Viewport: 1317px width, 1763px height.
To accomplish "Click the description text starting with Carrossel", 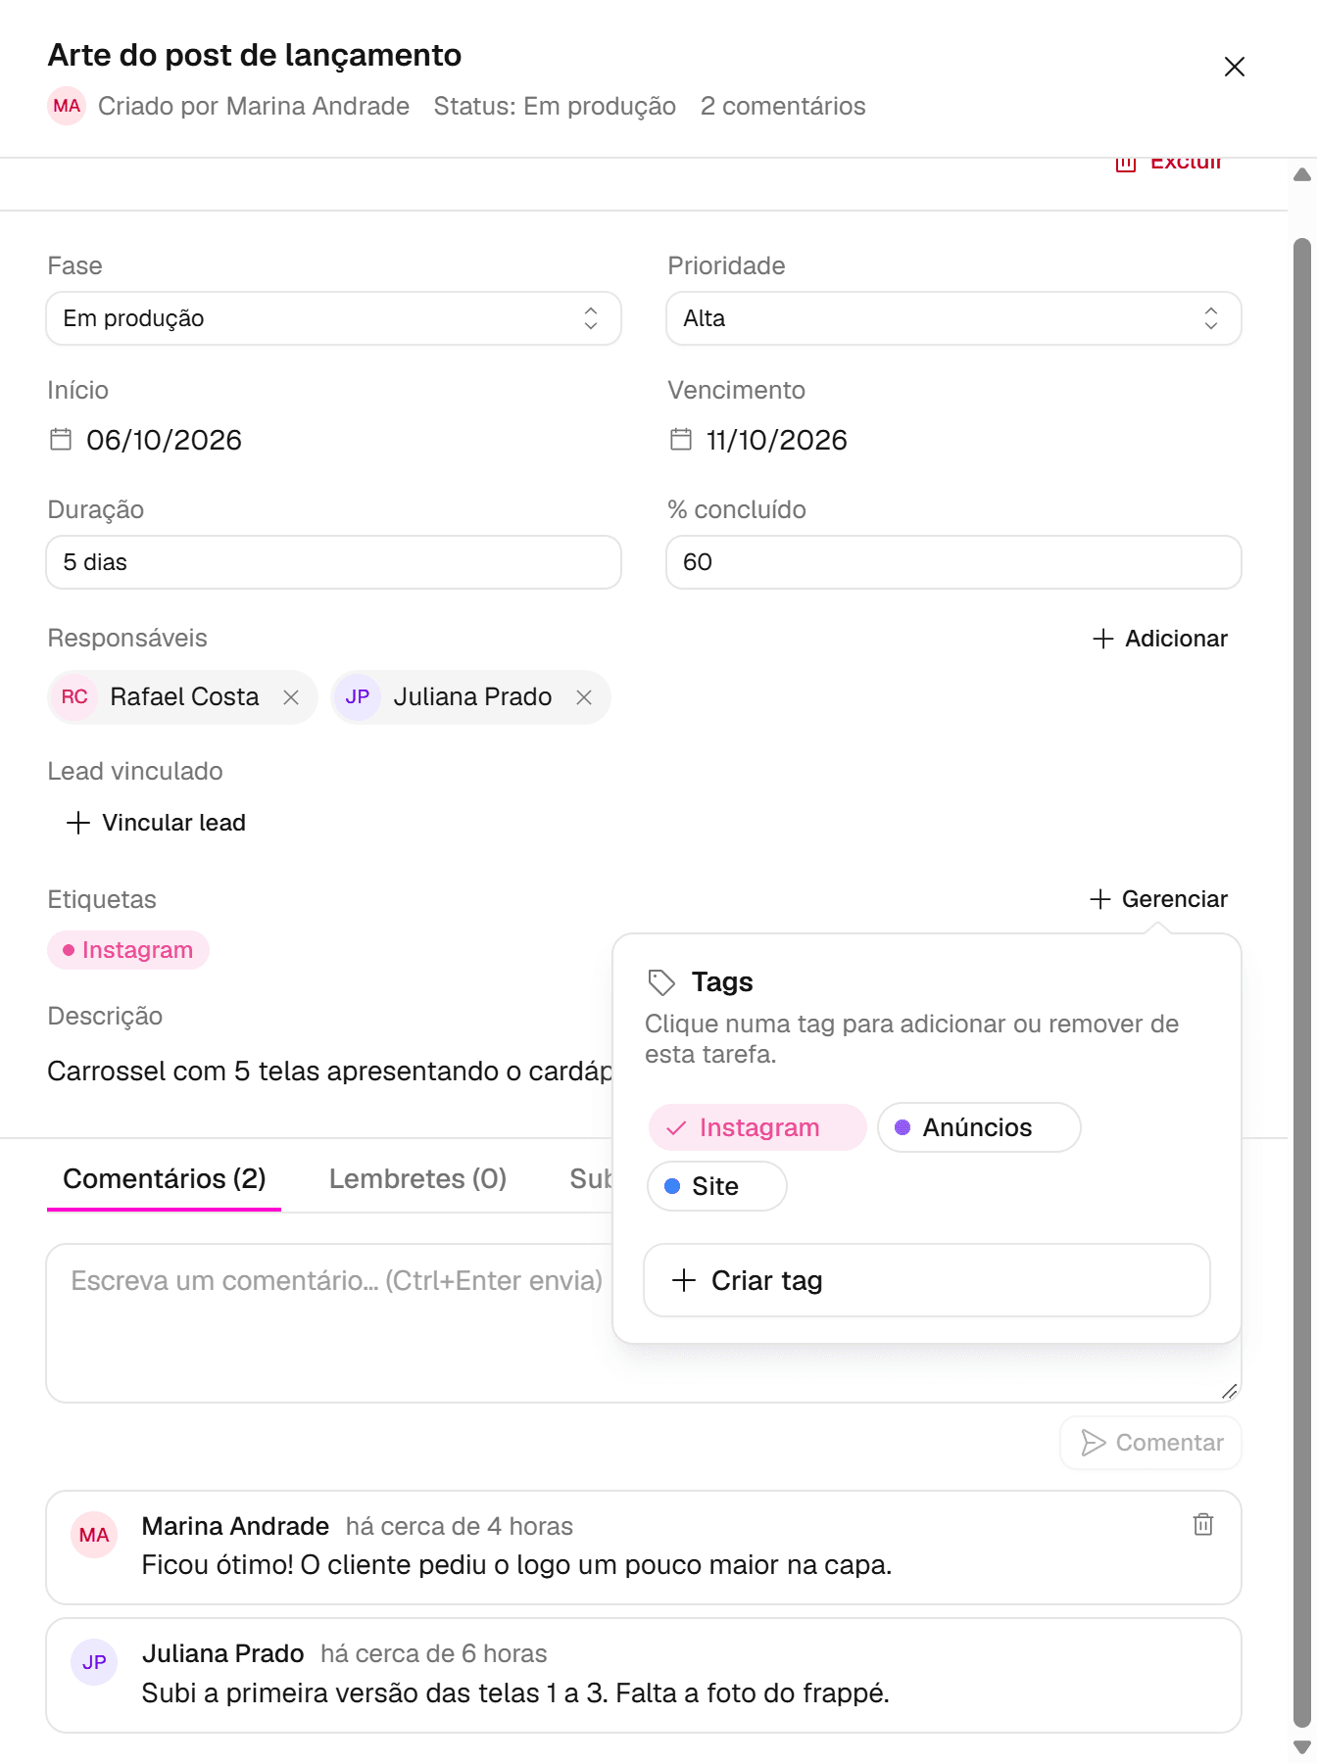I will tap(329, 1072).
